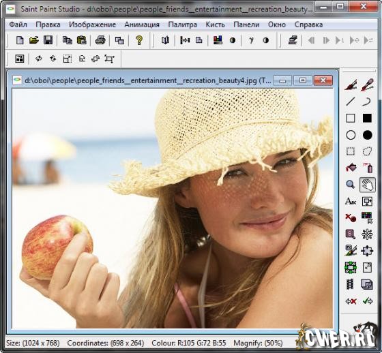Select the curve tool
382x353 pixels.
367,102
